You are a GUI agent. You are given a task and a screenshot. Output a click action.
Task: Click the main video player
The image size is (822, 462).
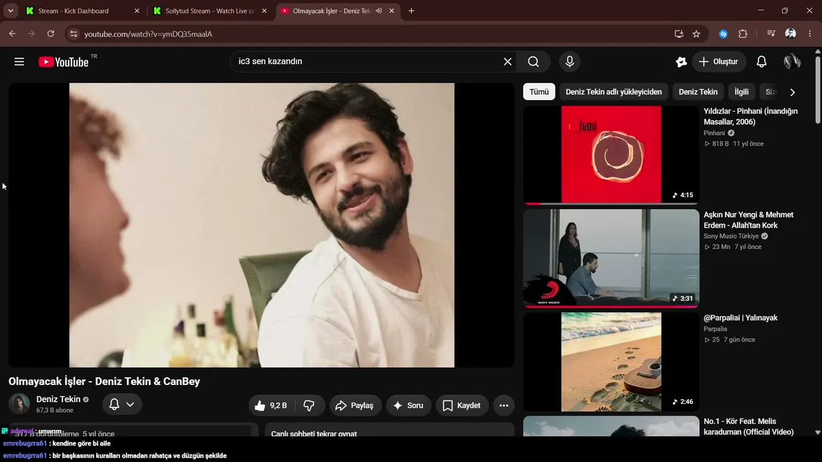pyautogui.click(x=261, y=225)
